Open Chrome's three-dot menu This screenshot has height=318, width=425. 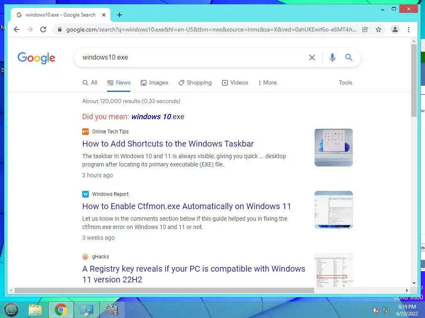(x=408, y=29)
